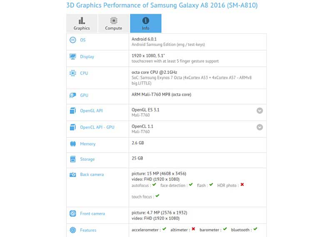This screenshot has width=333, height=237.
Task: Click the 2.6 GB memory value
Action: (138, 143)
